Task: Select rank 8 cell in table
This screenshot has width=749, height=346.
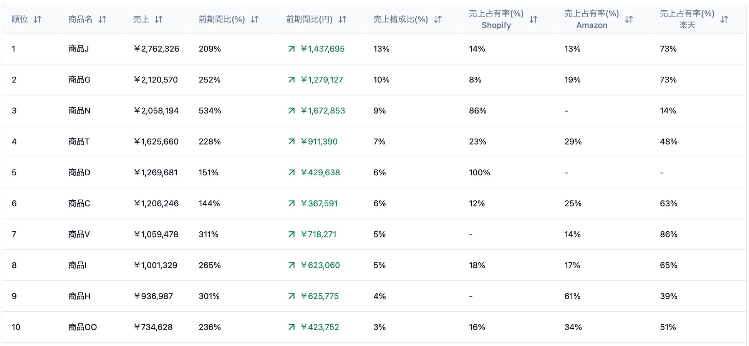Action: click(14, 265)
